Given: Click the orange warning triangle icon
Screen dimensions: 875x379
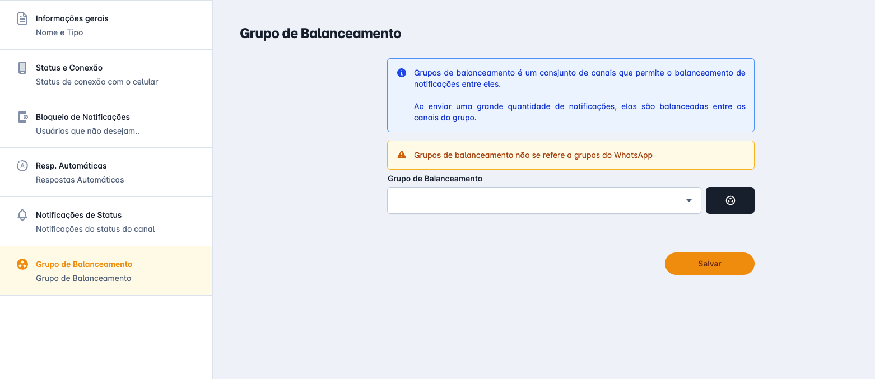Looking at the screenshot, I should [x=401, y=155].
